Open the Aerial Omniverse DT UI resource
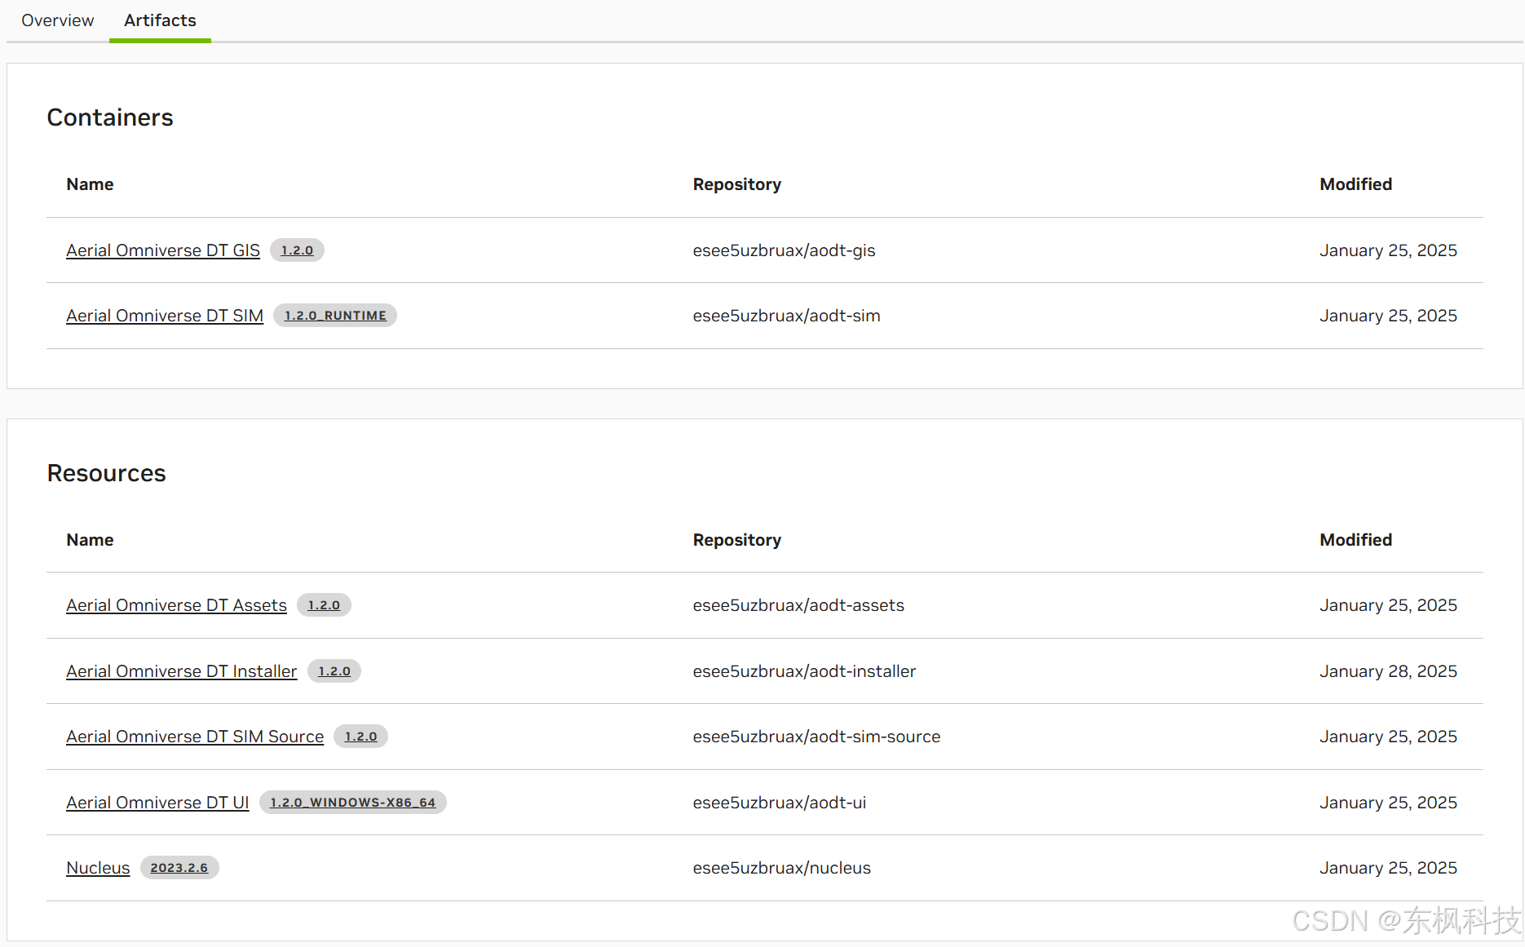The width and height of the screenshot is (1525, 947). pyautogui.click(x=157, y=803)
